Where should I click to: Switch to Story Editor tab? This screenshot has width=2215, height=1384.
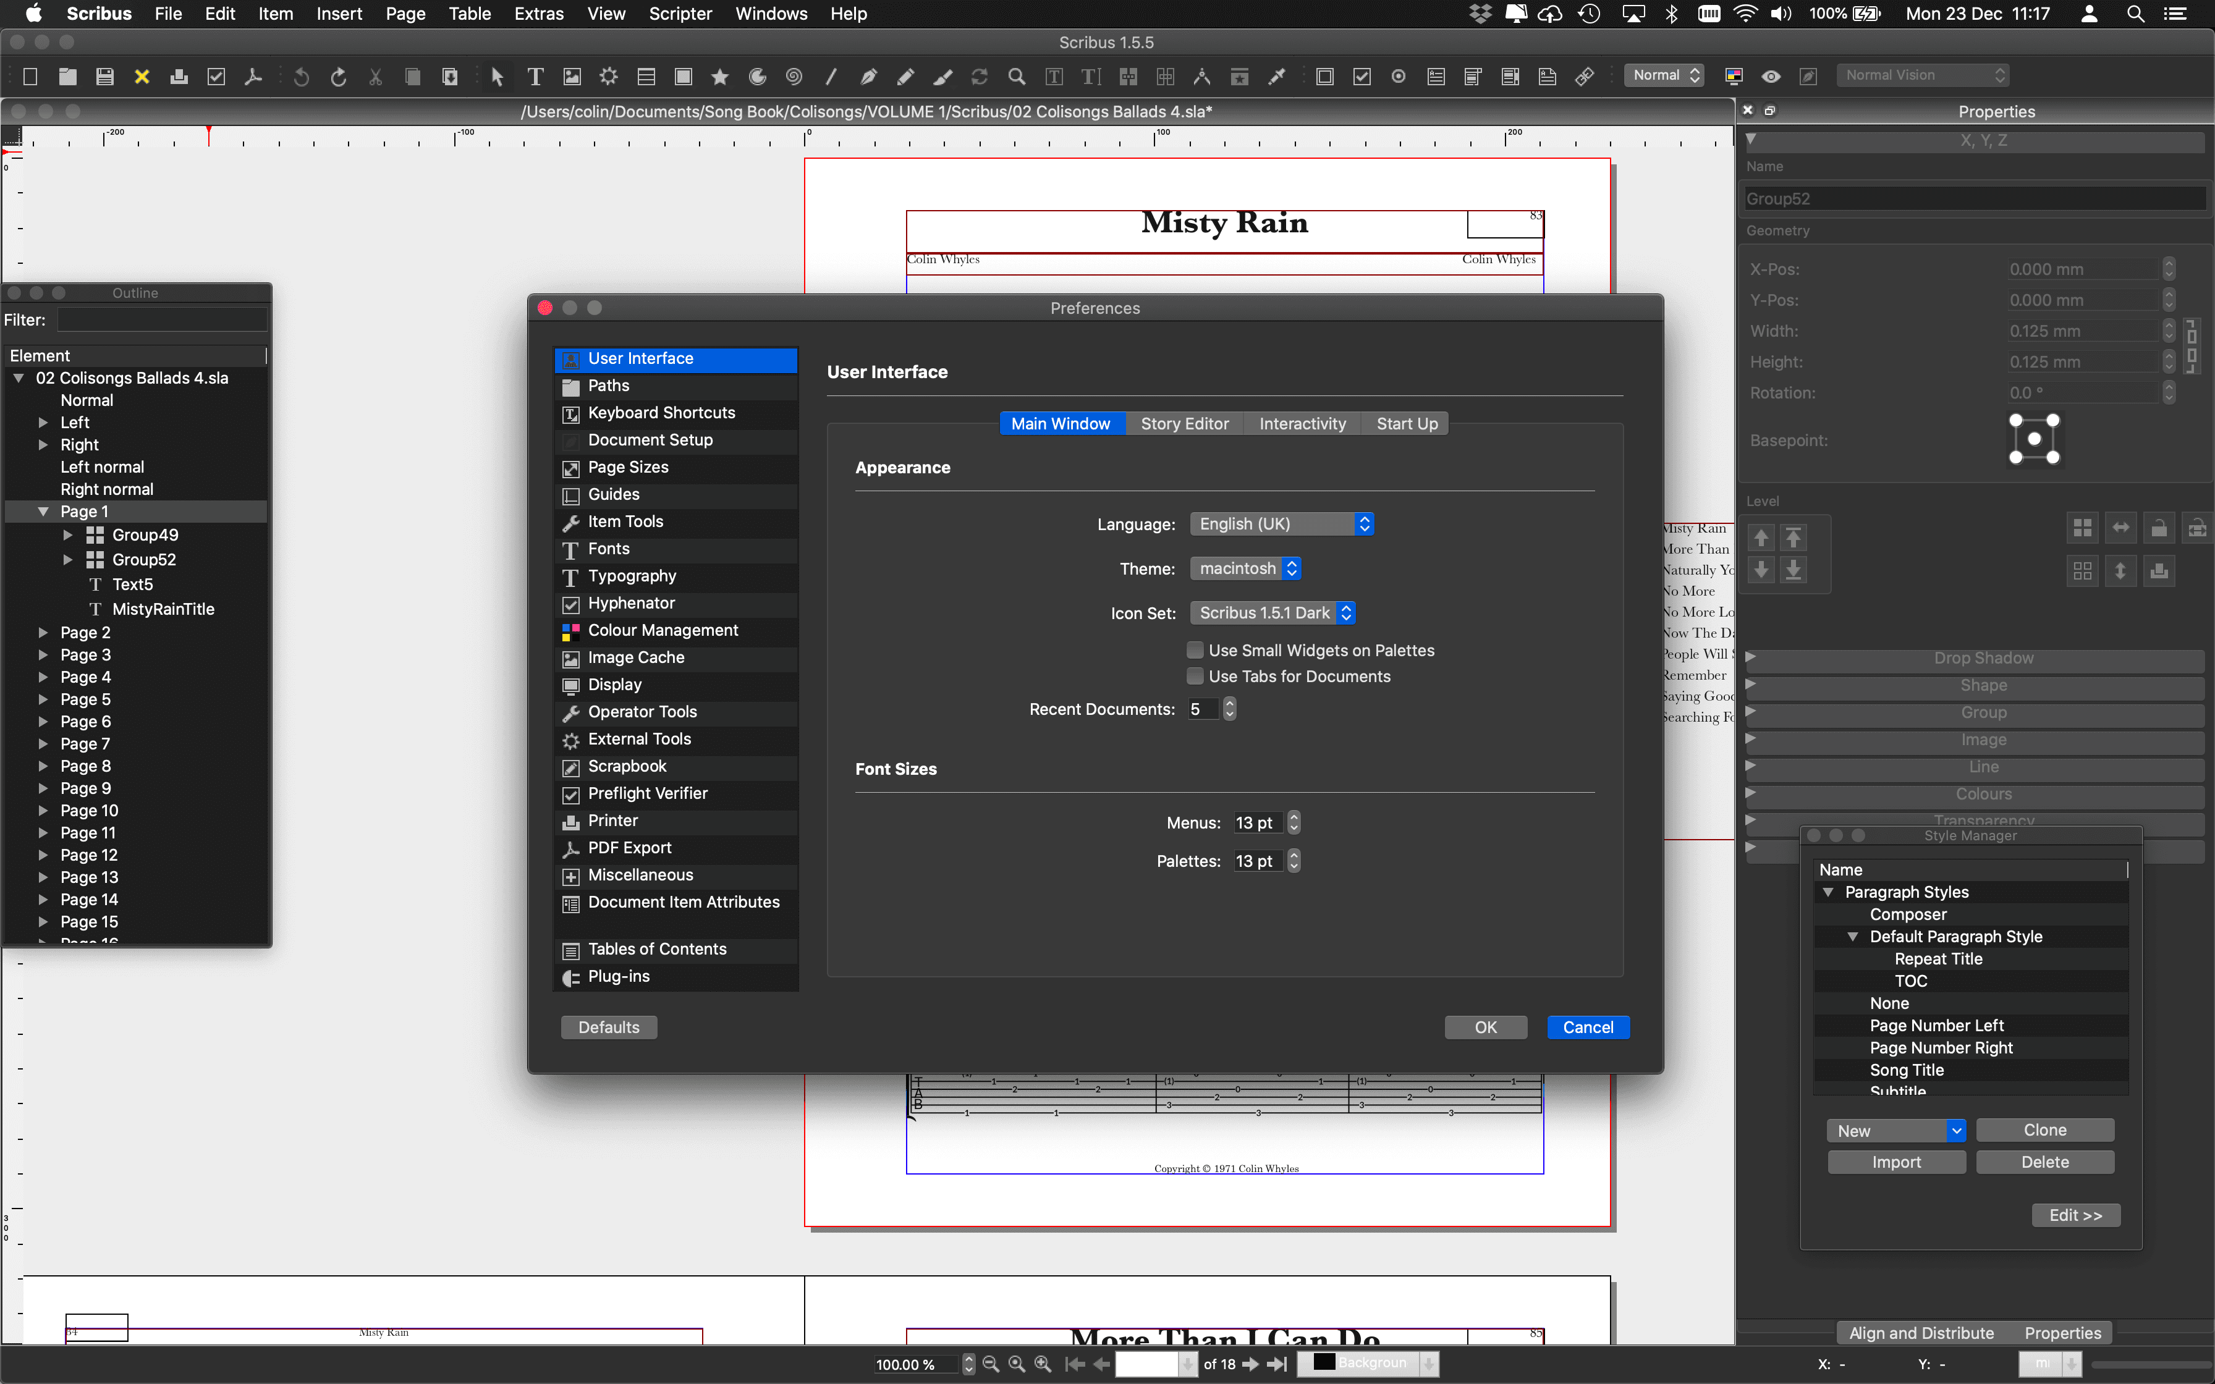point(1184,424)
